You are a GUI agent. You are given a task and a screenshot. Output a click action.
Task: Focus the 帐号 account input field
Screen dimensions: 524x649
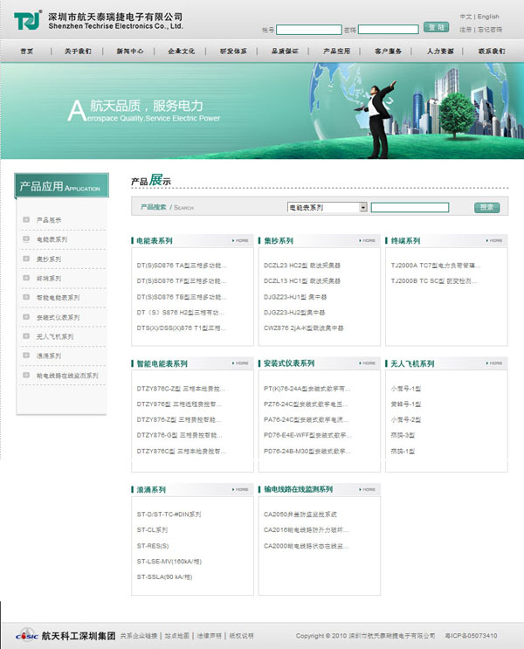[x=309, y=30]
